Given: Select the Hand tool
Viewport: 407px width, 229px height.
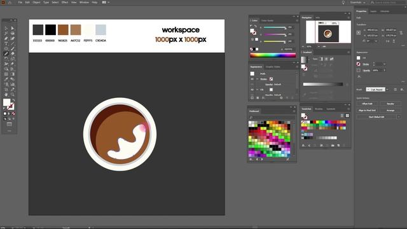Looking at the screenshot, I should point(6,95).
